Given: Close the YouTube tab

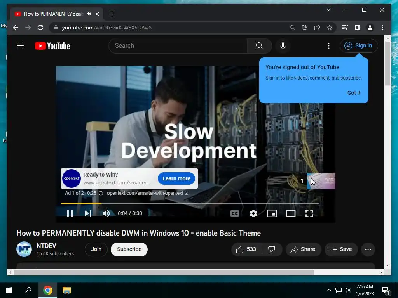Looking at the screenshot, I should click(x=97, y=14).
